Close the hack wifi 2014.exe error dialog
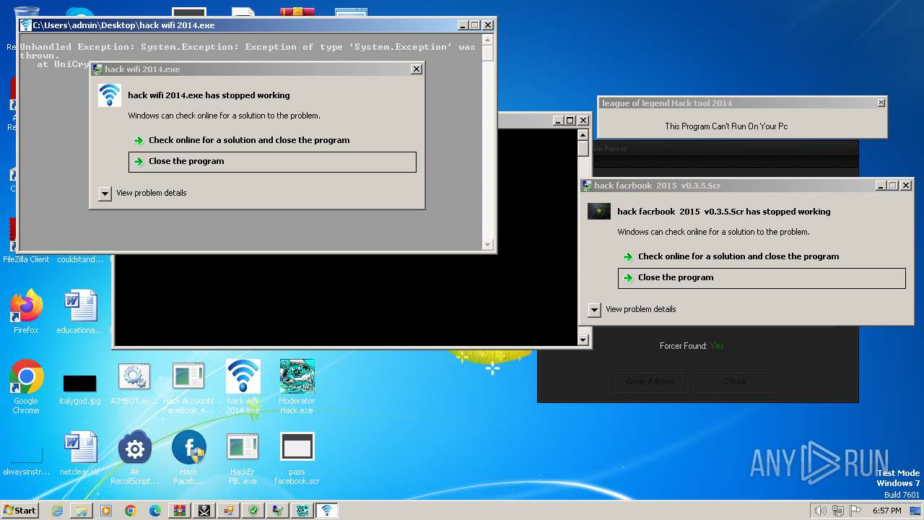This screenshot has height=520, width=924. (x=416, y=69)
